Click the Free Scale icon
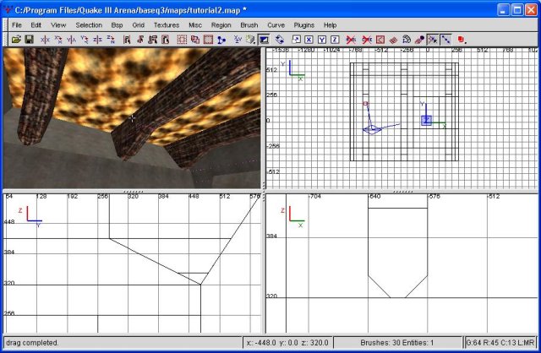This screenshot has width=541, height=353. (x=296, y=40)
